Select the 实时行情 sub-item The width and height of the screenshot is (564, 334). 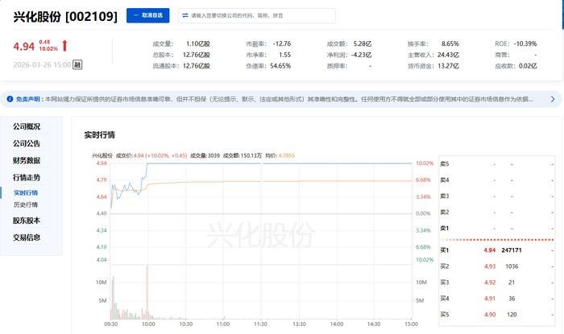[26, 193]
